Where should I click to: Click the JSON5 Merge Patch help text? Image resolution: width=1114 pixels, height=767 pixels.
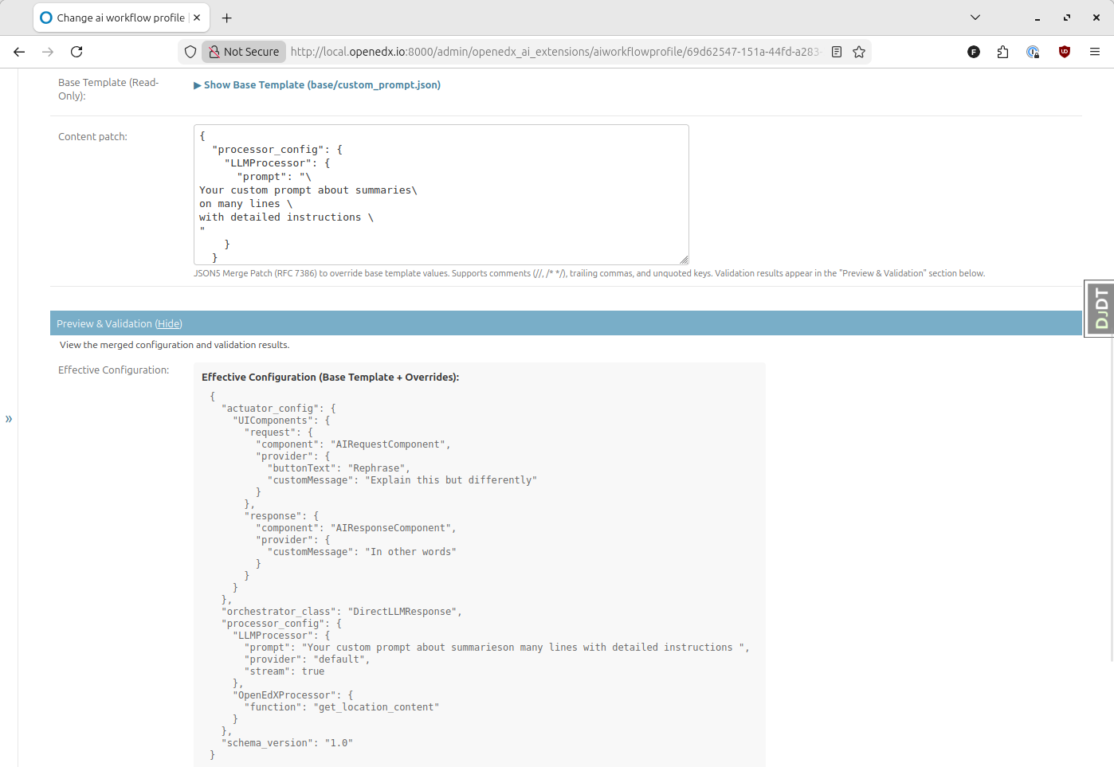(x=589, y=273)
